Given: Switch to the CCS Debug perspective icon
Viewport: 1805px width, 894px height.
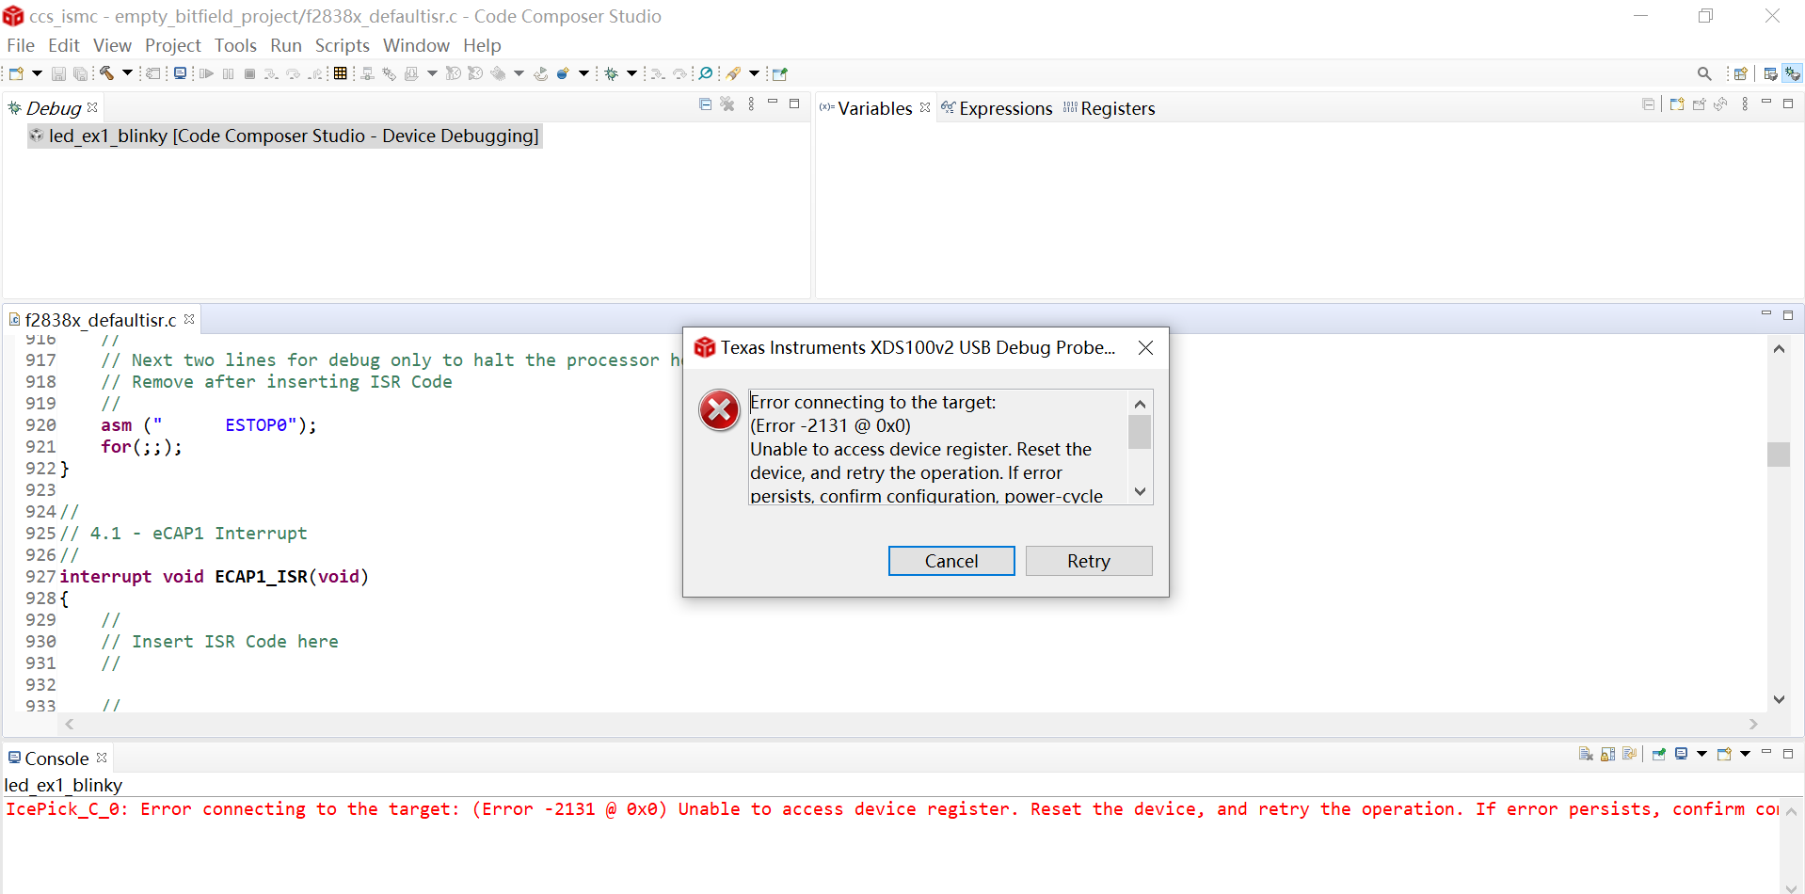Looking at the screenshot, I should coord(1793,73).
